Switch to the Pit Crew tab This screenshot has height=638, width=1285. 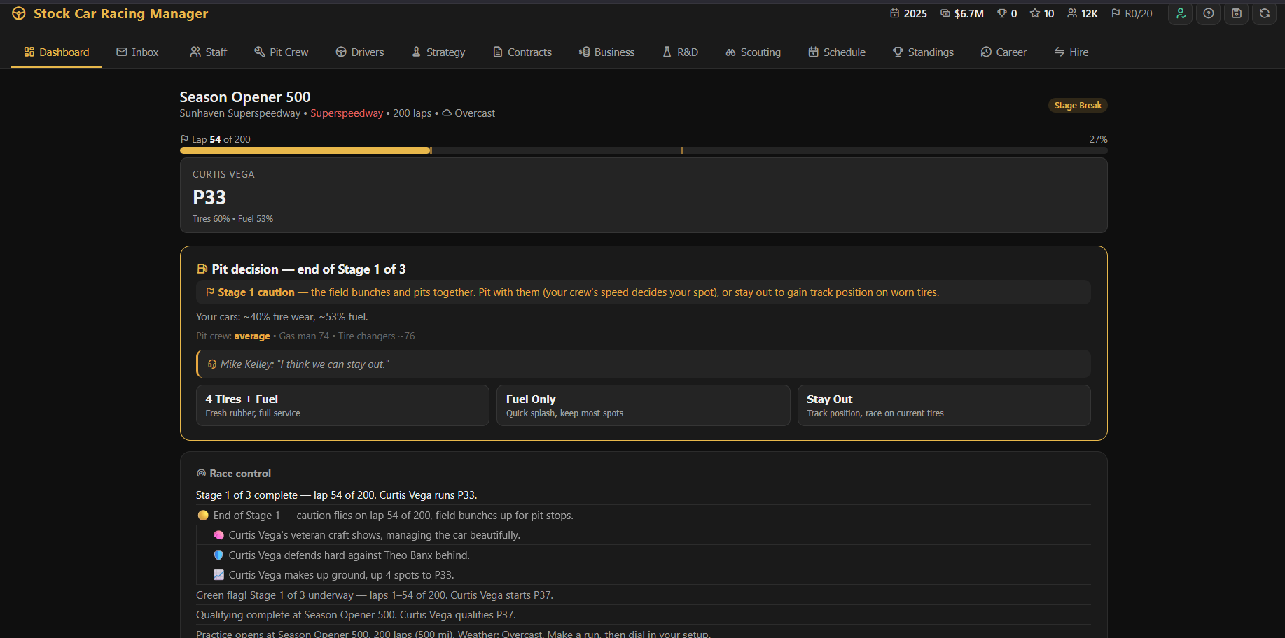pos(282,52)
